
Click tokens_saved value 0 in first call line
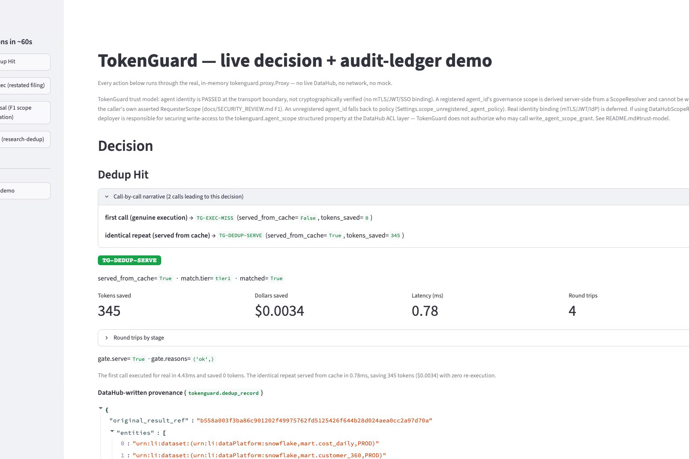(x=367, y=218)
